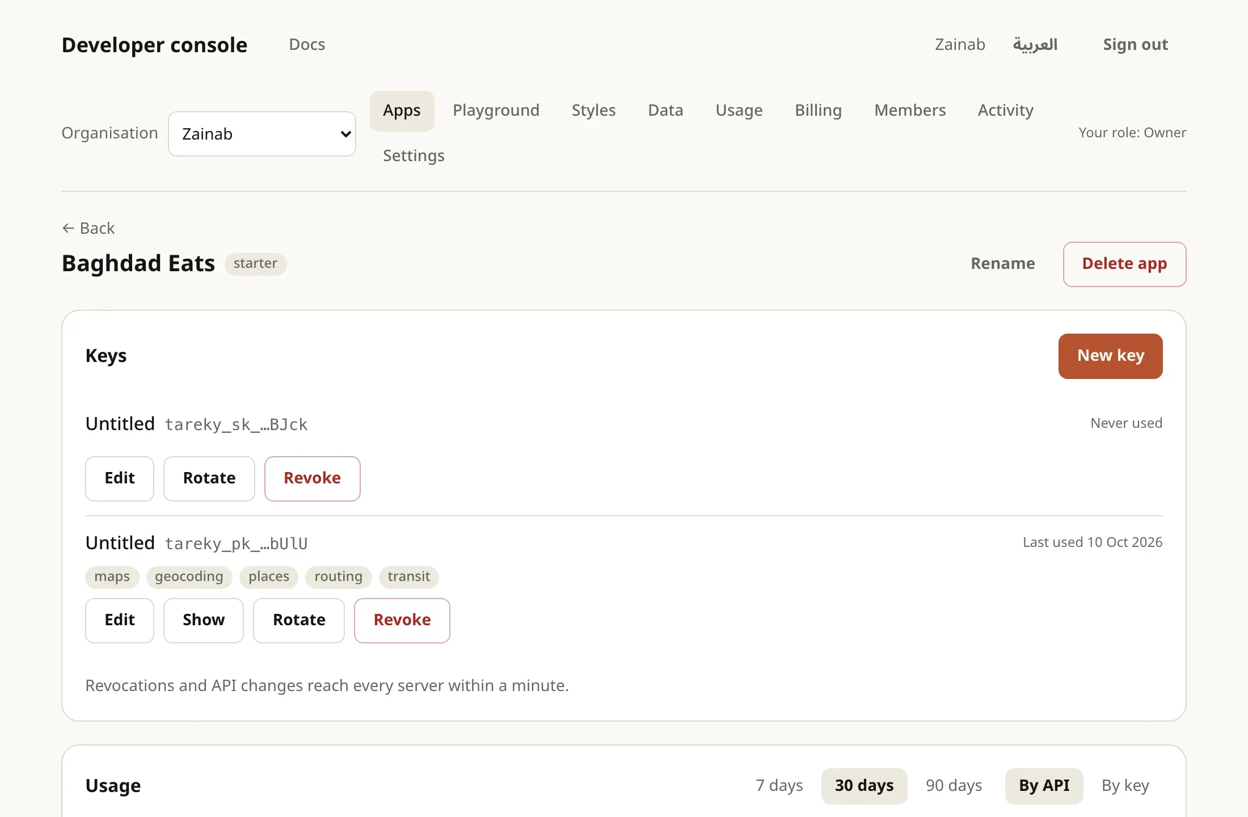Image resolution: width=1248 pixels, height=817 pixels.
Task: Click the maps scope tag
Action: [x=112, y=577]
